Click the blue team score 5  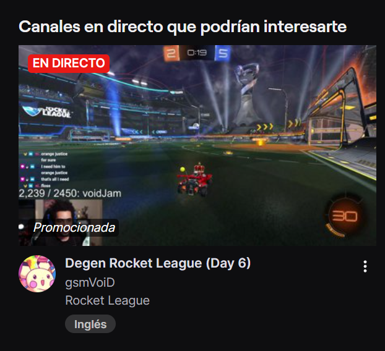[x=223, y=53]
